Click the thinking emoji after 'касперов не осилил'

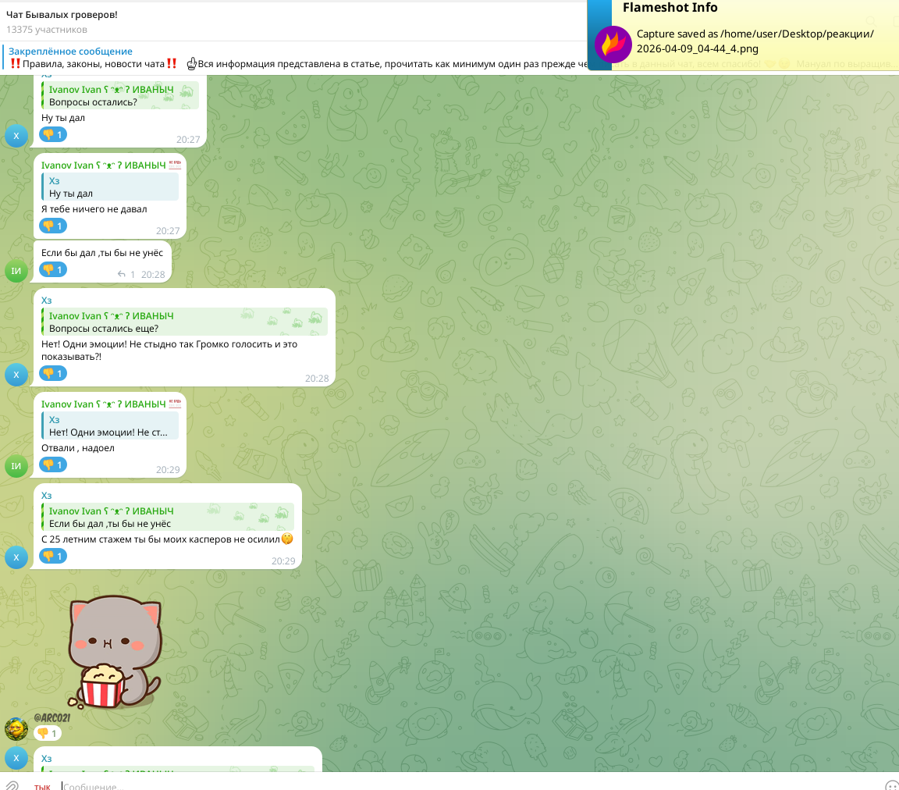(287, 538)
